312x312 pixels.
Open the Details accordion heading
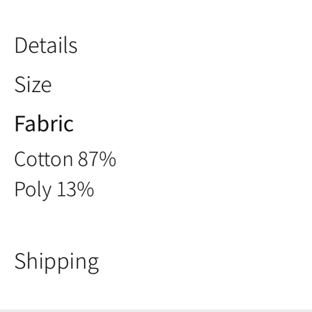click(x=46, y=45)
